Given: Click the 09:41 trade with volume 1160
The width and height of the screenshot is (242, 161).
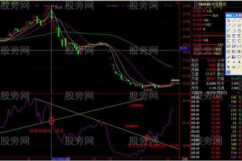Looking at the screenshot, I should coord(216,106).
